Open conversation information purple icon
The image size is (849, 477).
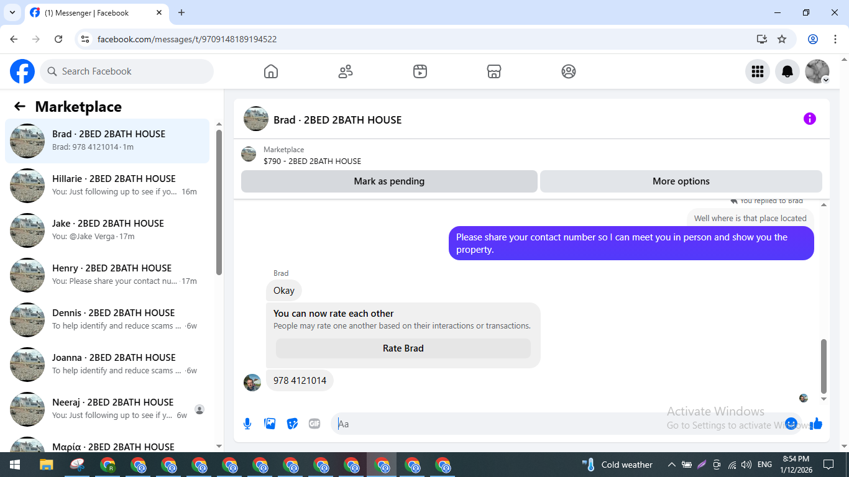[x=810, y=119]
